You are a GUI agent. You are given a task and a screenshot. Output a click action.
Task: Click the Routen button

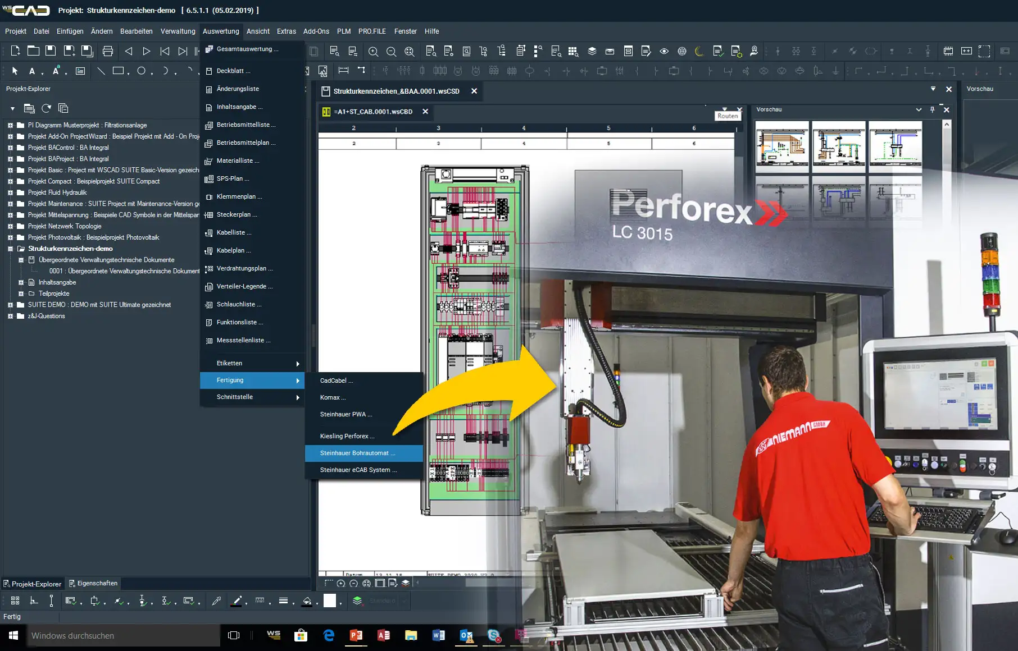[x=728, y=116]
